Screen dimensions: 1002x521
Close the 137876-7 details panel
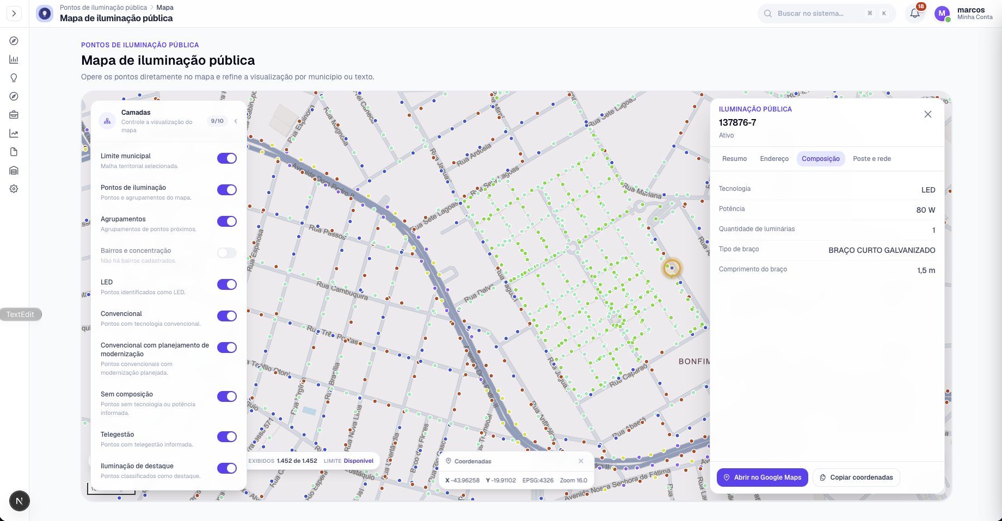928,114
